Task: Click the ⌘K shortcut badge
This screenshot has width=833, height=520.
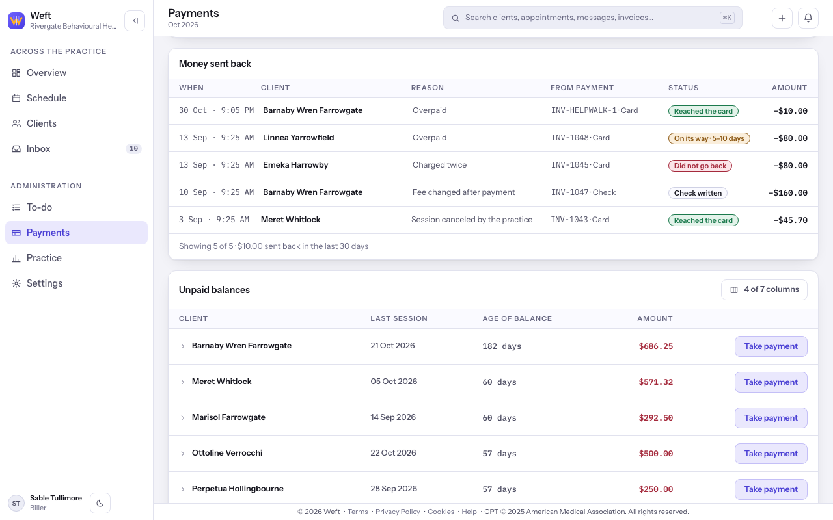Action: pyautogui.click(x=727, y=18)
